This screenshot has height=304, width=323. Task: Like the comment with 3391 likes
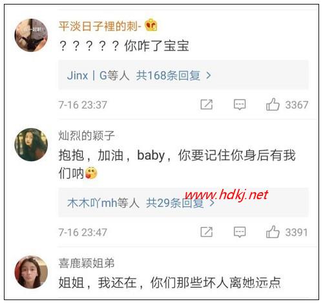pyautogui.click(x=273, y=232)
